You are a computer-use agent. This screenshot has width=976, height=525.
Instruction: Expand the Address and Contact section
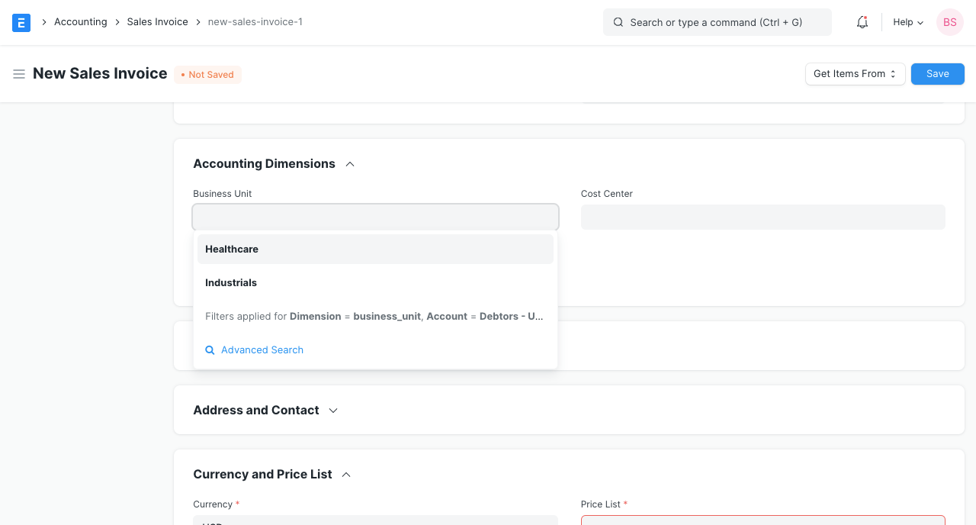click(332, 410)
